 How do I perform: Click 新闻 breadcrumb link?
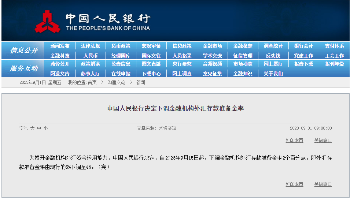pyautogui.click(x=141, y=82)
